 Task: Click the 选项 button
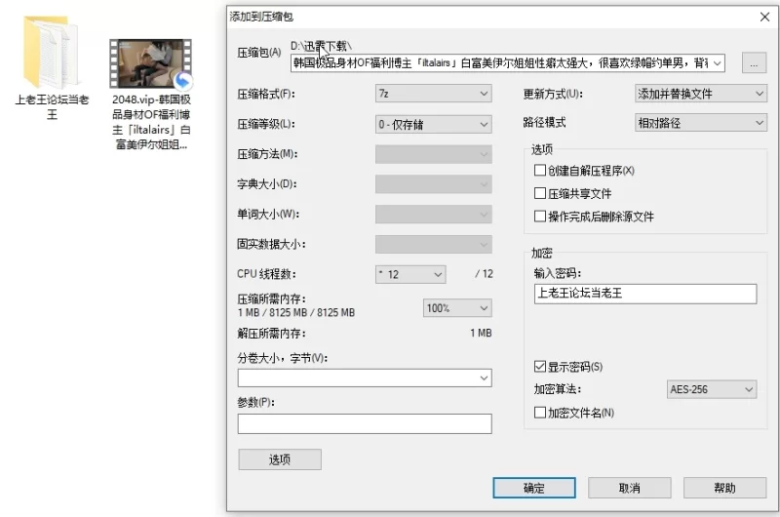279,459
